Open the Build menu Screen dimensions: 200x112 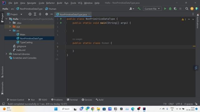coord(59,3)
